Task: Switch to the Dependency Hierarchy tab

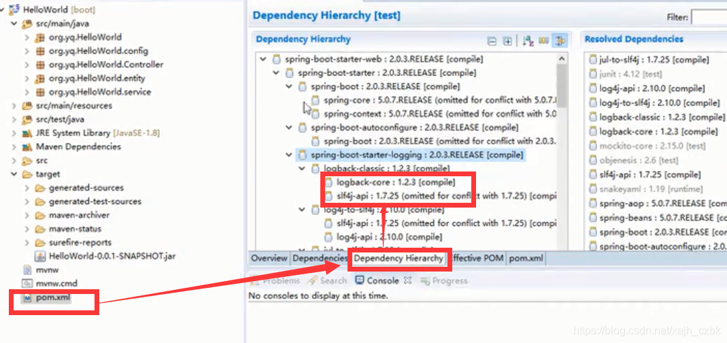Action: (x=399, y=259)
